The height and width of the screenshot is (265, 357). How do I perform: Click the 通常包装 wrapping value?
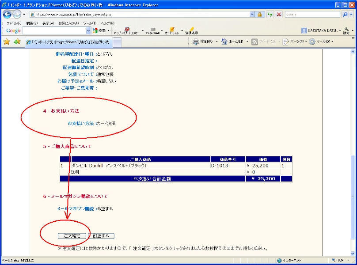click(105, 74)
